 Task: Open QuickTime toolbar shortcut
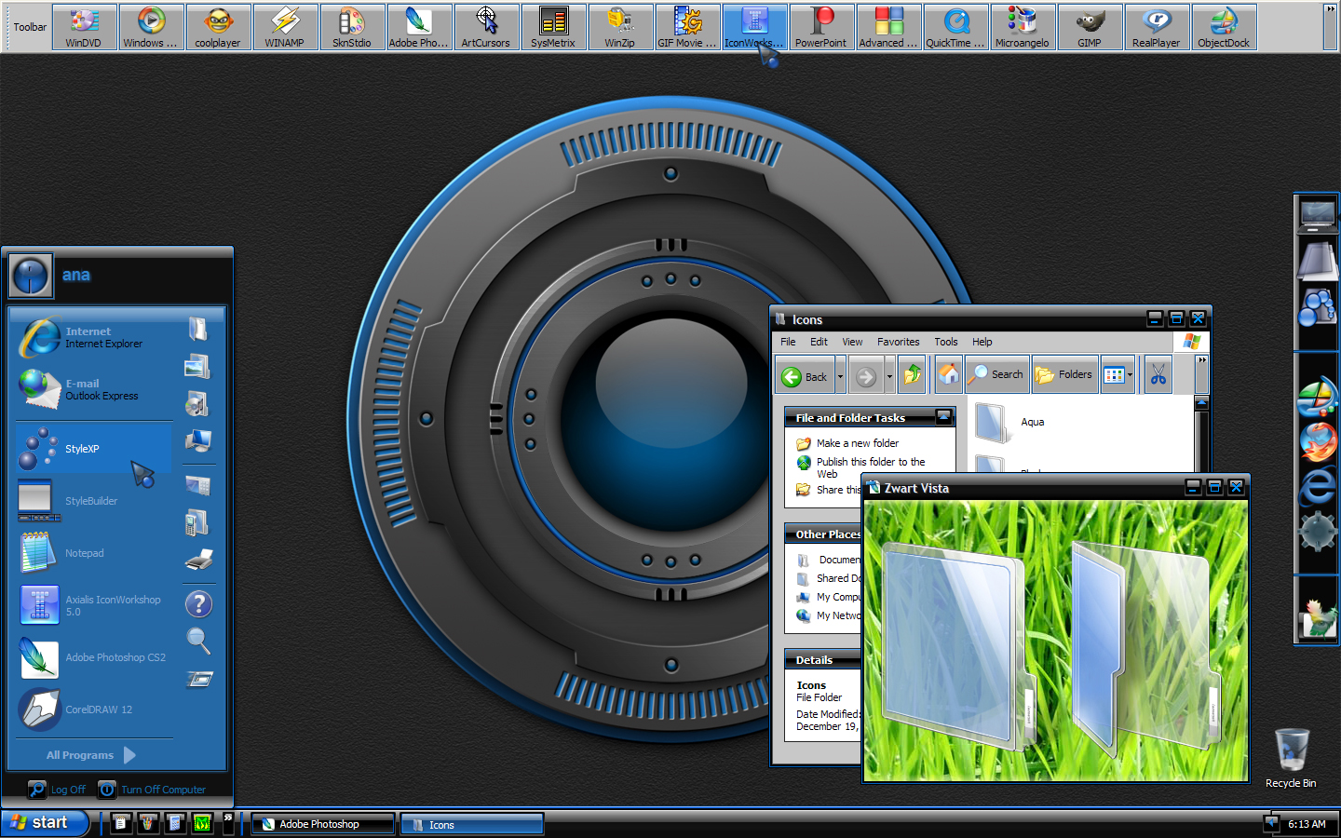955,27
